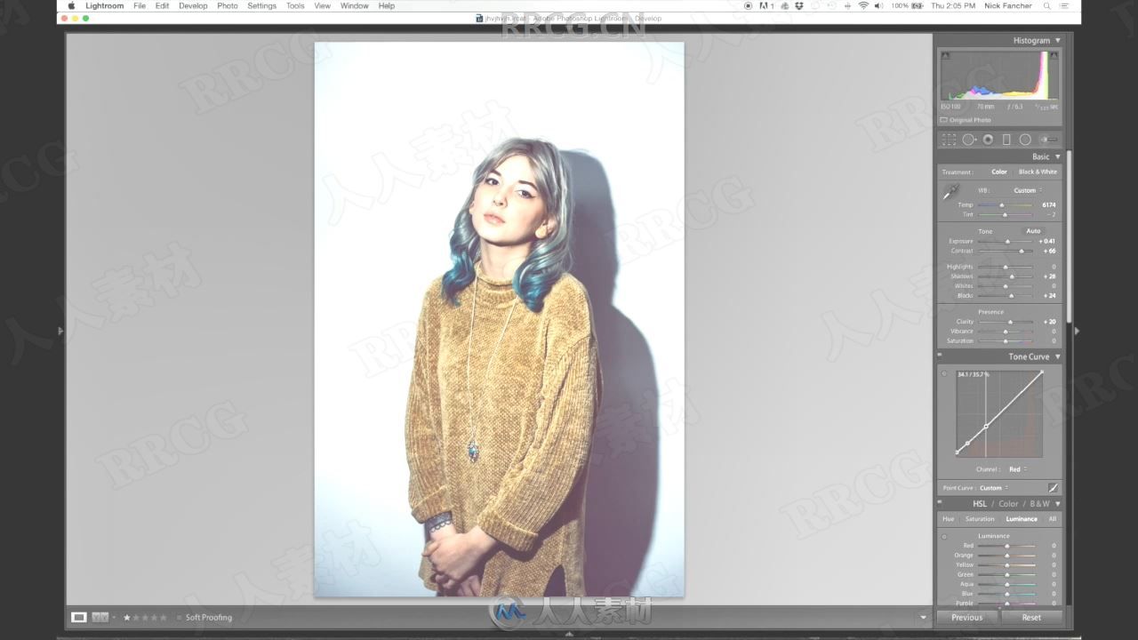Collapse the Basic panel
The width and height of the screenshot is (1138, 640).
click(x=1058, y=156)
